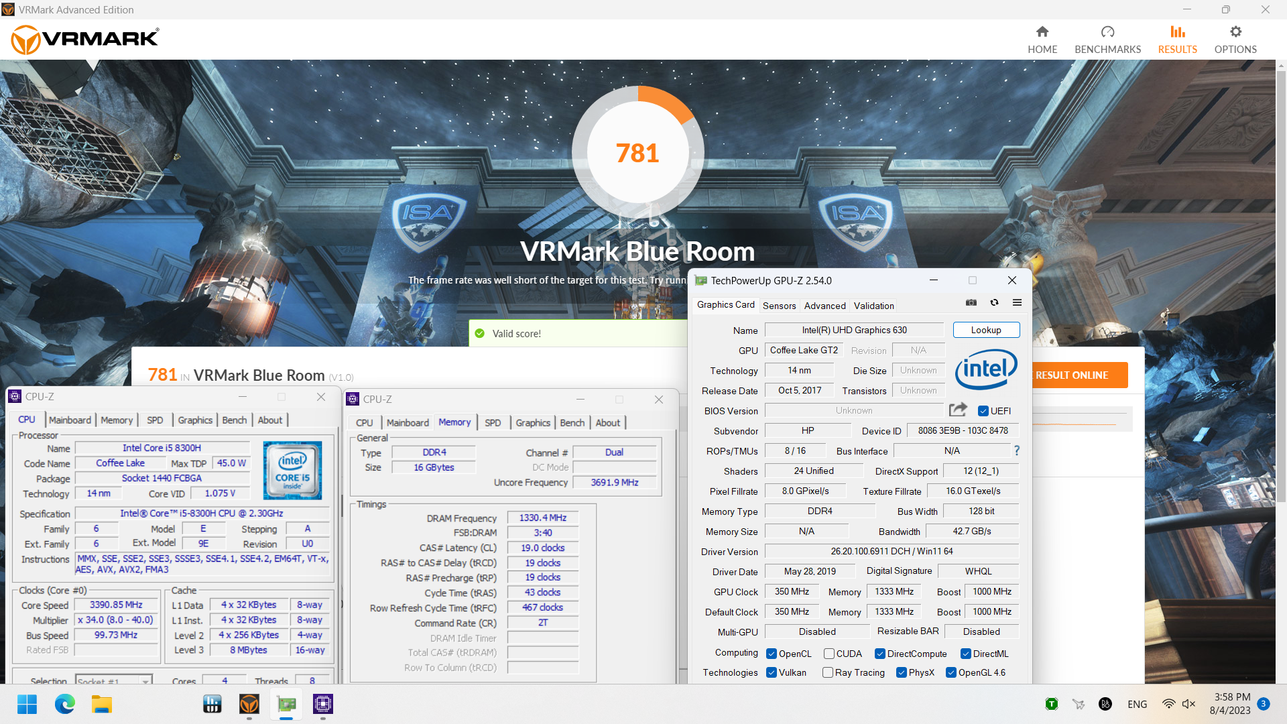1287x724 pixels.
Task: Click the Device ID field 8086 3E9B
Action: 963,430
